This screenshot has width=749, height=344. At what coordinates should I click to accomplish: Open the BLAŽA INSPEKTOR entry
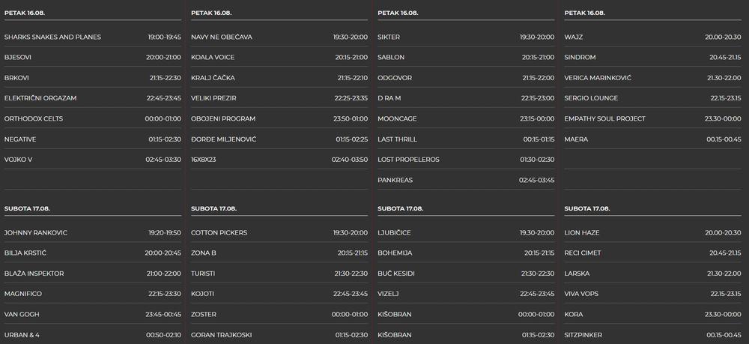click(x=34, y=274)
